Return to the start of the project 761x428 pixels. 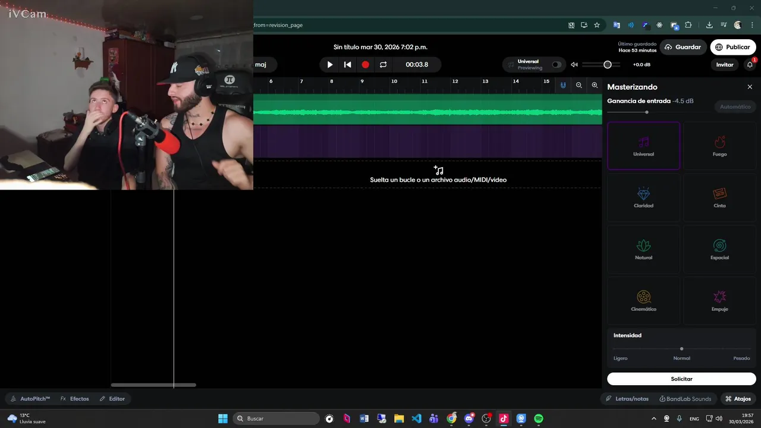(x=348, y=65)
